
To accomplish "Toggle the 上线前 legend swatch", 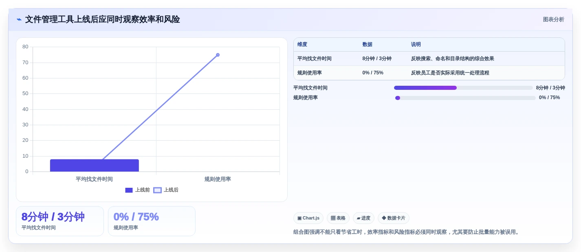I will 129,190.
